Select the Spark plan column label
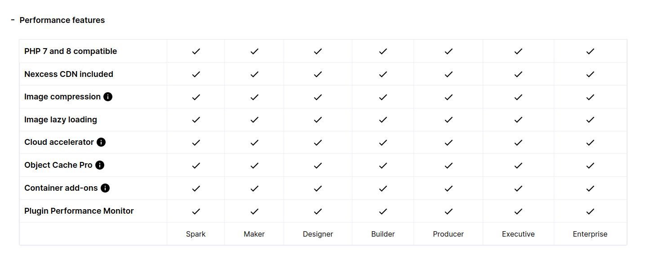The image size is (645, 260). (196, 234)
